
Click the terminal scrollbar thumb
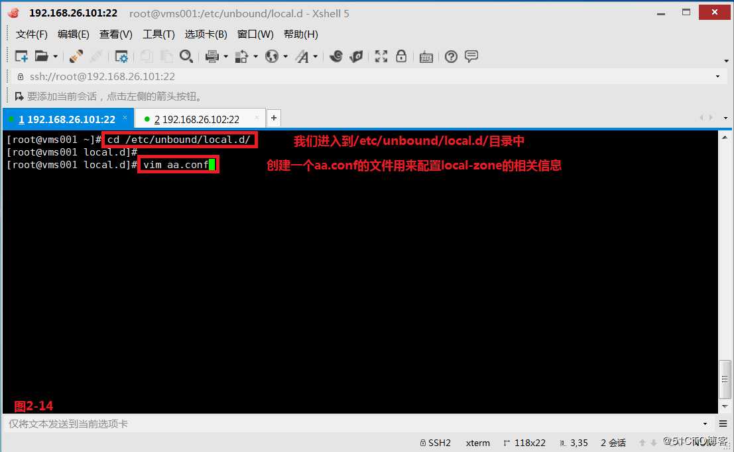[x=725, y=379]
